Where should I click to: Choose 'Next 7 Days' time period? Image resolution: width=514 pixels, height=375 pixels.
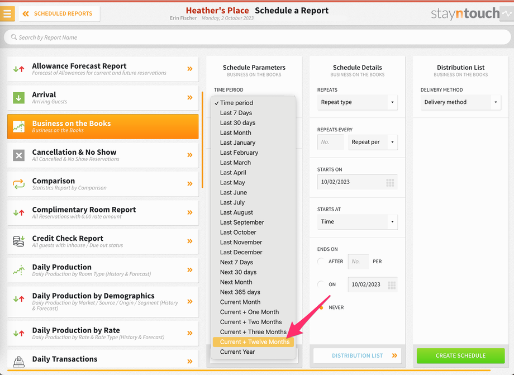[254, 262]
